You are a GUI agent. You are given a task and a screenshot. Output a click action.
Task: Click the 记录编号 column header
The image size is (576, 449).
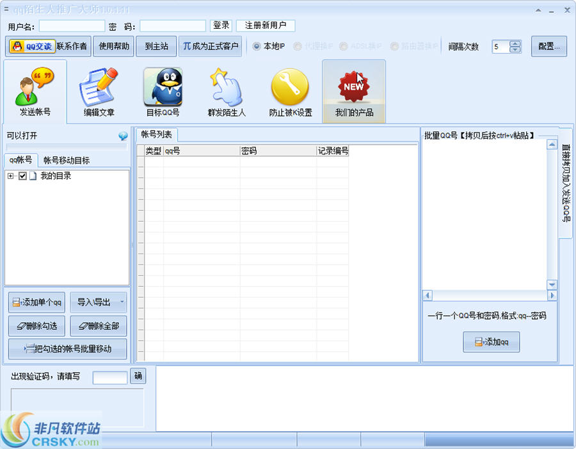333,151
